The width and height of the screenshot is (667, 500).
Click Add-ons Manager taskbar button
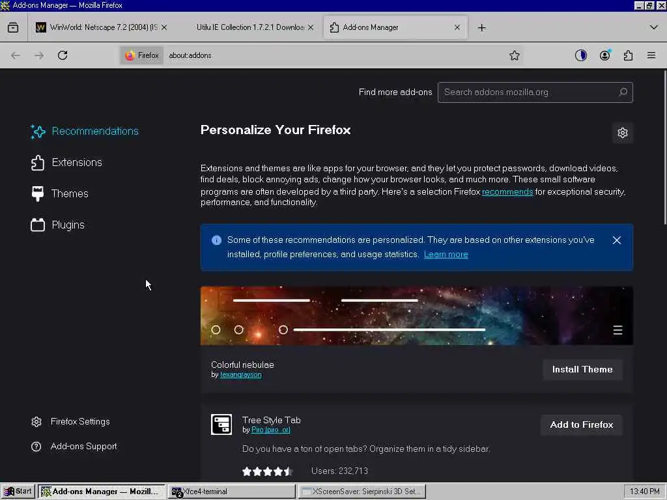pyautogui.click(x=102, y=492)
